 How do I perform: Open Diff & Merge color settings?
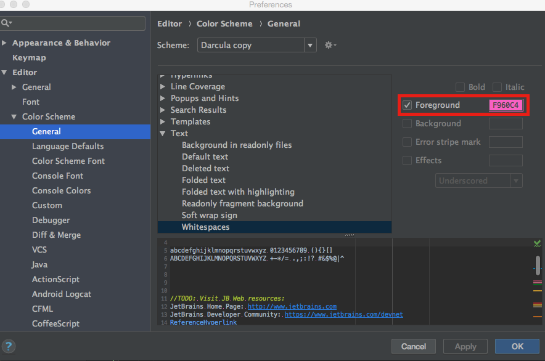[x=56, y=235]
